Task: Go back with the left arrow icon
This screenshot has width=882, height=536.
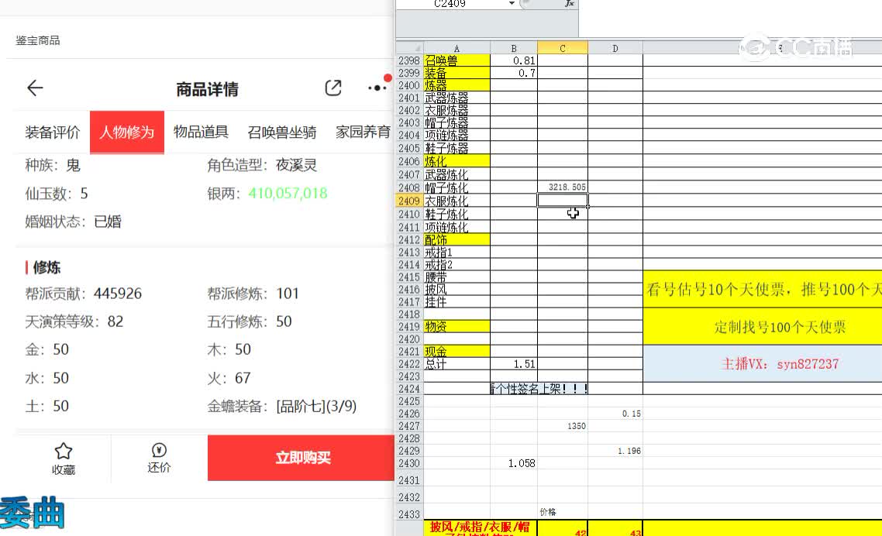Action: [x=35, y=88]
